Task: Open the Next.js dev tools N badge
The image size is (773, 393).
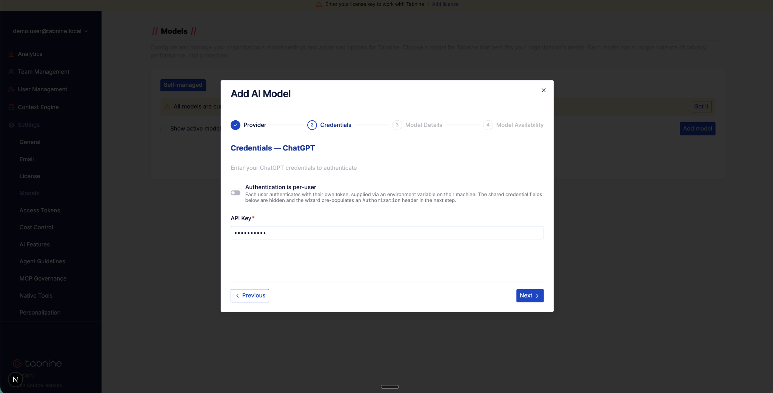Action: [x=15, y=379]
